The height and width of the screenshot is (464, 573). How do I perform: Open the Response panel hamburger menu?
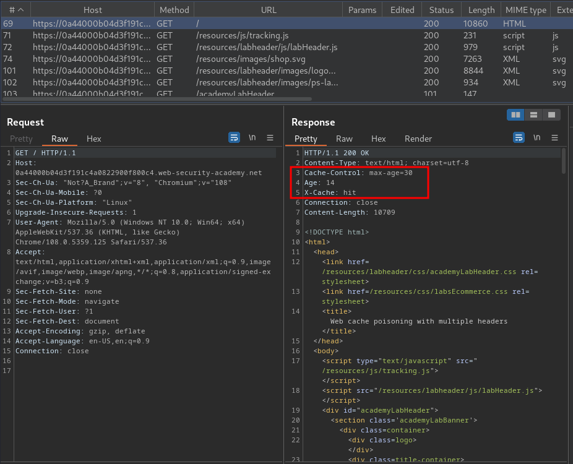[554, 138]
